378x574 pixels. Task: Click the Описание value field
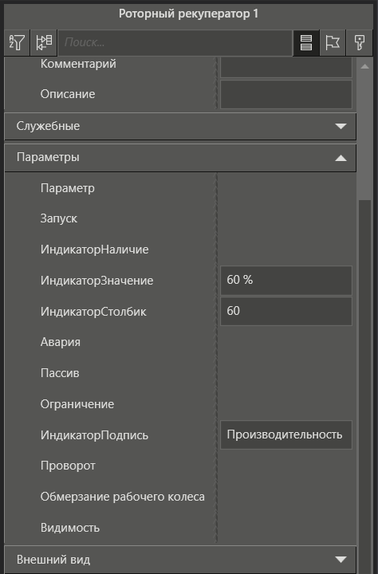pos(286,94)
